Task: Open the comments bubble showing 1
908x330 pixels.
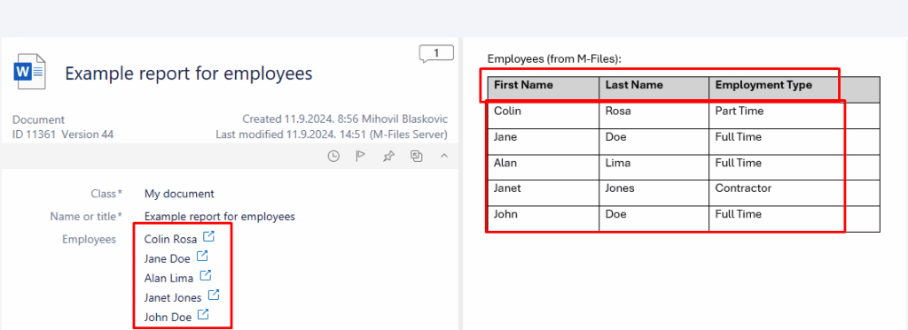Action: click(x=436, y=54)
